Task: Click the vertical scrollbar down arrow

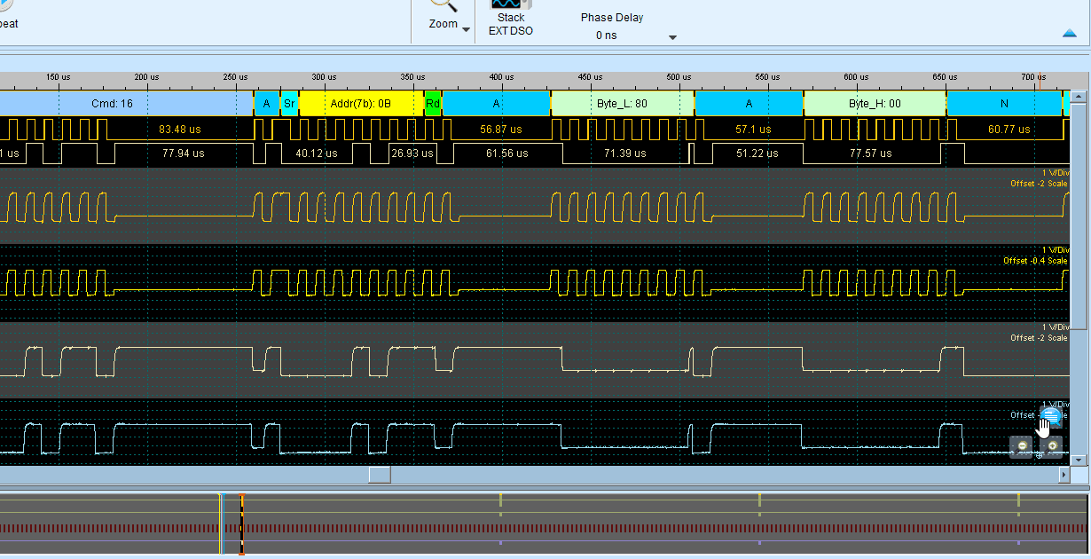Action: (1079, 460)
